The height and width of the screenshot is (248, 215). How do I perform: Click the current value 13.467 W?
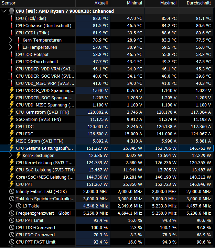click(98, 170)
